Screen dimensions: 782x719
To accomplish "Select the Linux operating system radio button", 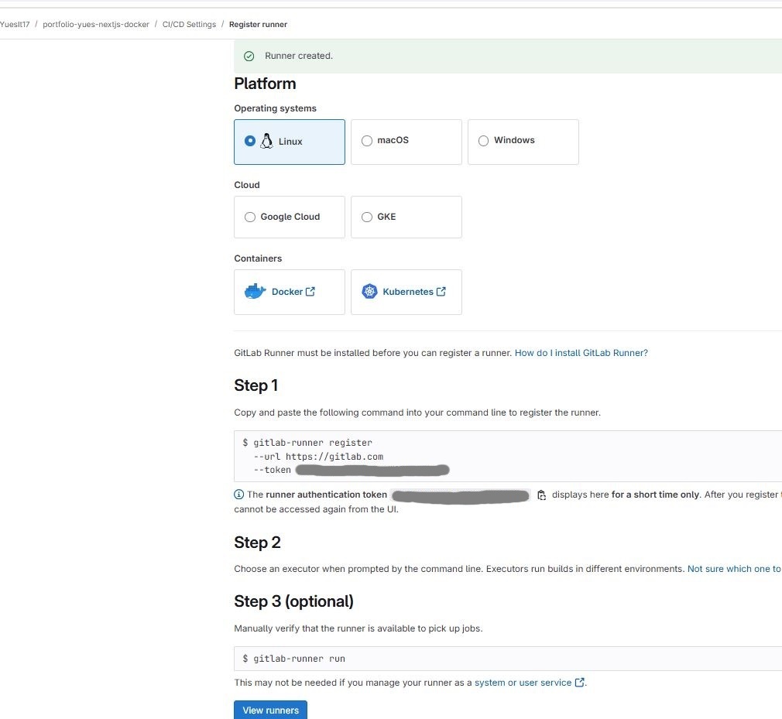I will pos(250,141).
